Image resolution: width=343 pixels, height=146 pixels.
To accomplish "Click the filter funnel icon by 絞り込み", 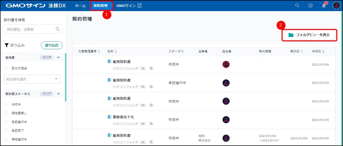I will point(7,45).
